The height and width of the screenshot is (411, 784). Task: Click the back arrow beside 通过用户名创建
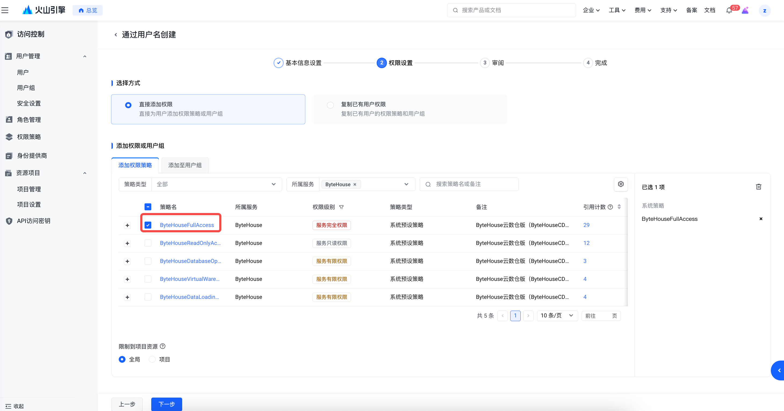coord(116,35)
